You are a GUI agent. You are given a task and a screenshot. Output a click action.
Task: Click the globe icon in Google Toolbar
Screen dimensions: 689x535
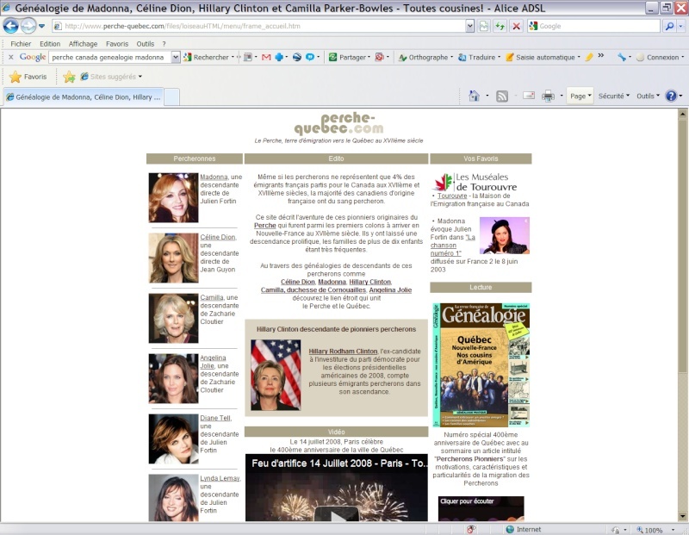click(x=297, y=57)
